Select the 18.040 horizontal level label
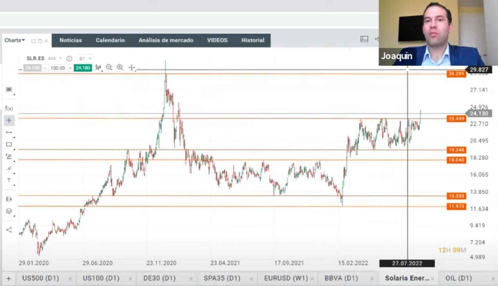498x286 pixels. 456,160
